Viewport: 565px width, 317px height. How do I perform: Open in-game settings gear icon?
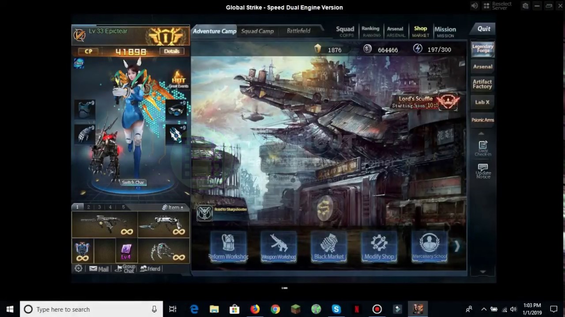[x=79, y=269]
